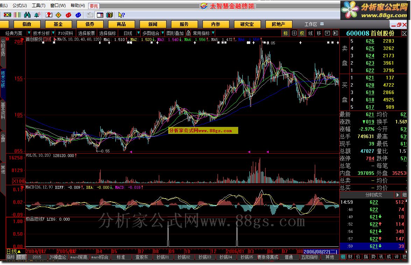411x265 pixels.
Task: Click the striped bars toolbar icon
Action: [x=17, y=15]
